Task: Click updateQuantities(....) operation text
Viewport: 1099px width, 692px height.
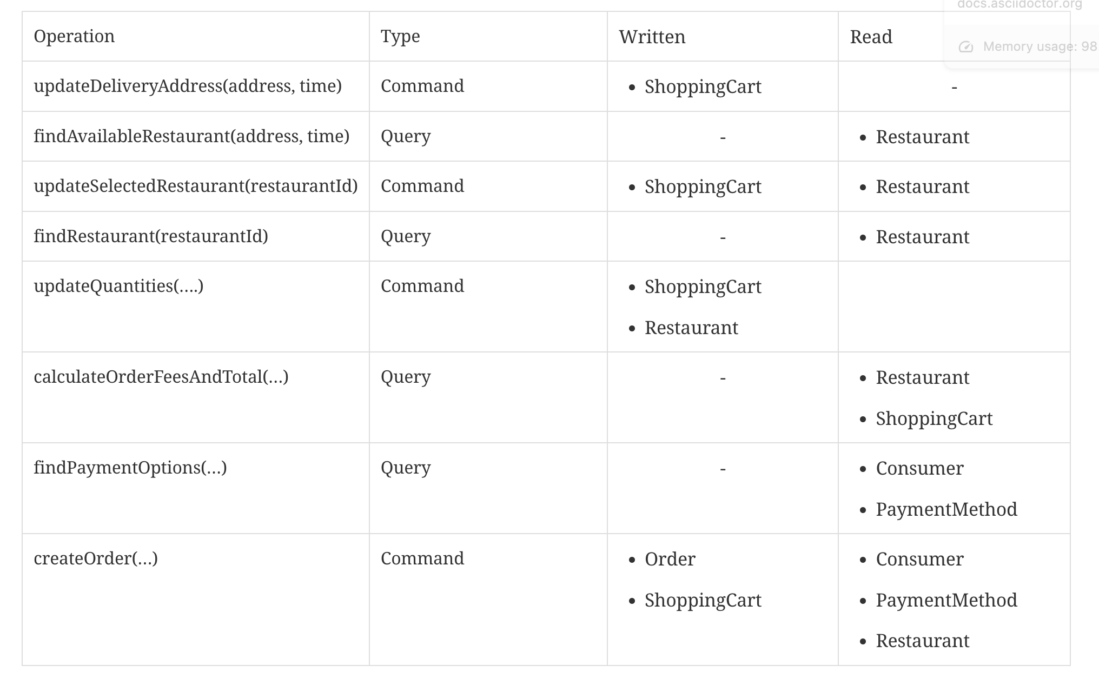Action: (118, 286)
